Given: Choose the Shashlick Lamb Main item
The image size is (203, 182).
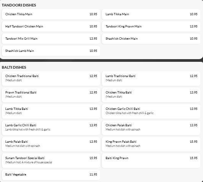Looking at the screenshot, I should point(51,51).
